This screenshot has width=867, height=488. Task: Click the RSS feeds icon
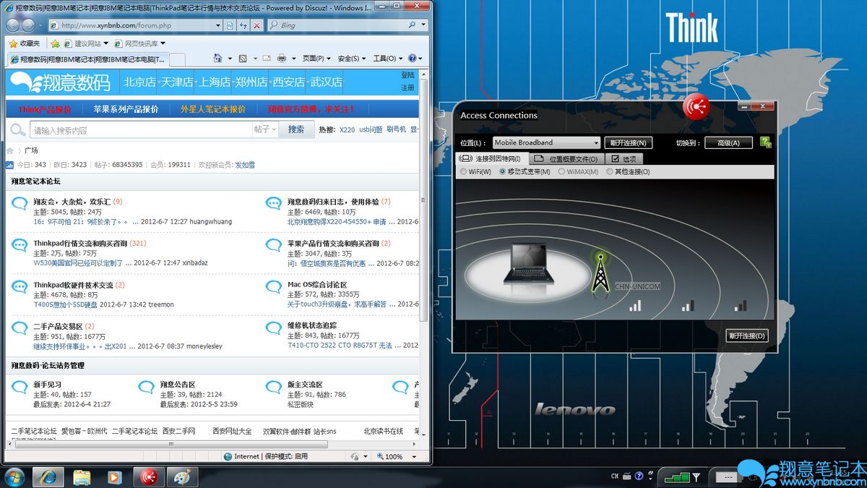tap(243, 59)
